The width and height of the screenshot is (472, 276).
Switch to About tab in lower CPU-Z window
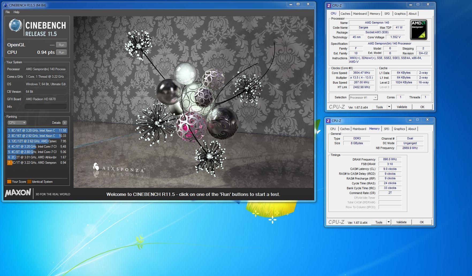[412, 129]
